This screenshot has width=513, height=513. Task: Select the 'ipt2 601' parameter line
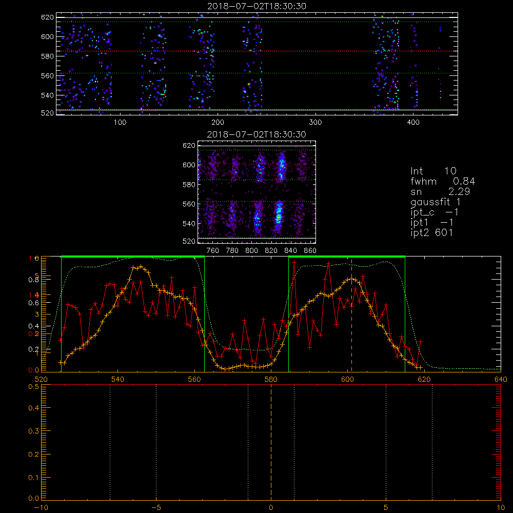(432, 233)
